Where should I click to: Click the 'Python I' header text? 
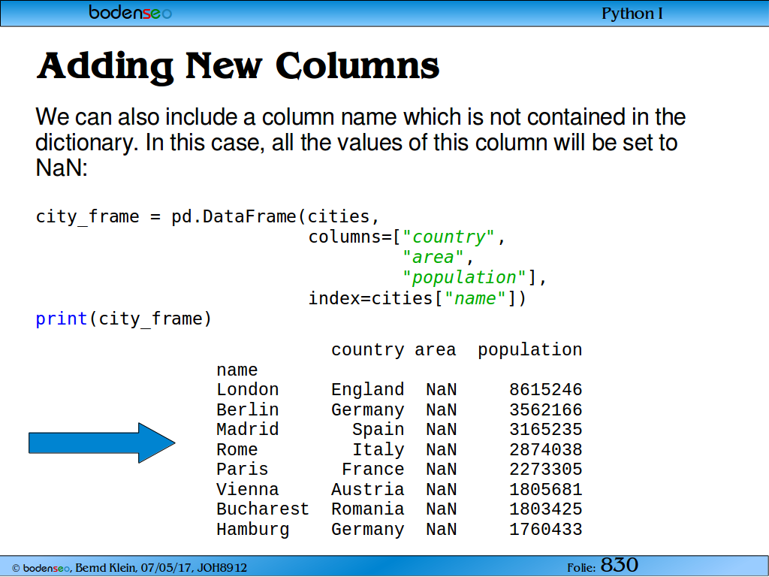tap(632, 14)
